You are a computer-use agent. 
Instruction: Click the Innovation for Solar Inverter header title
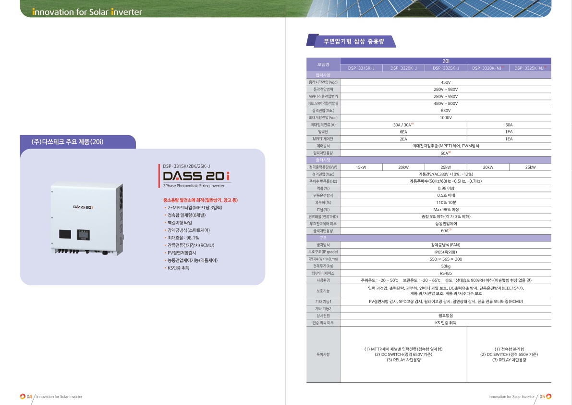tap(87, 12)
